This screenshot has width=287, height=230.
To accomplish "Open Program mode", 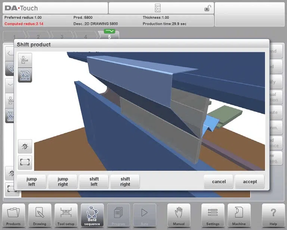I will [x=118, y=215].
